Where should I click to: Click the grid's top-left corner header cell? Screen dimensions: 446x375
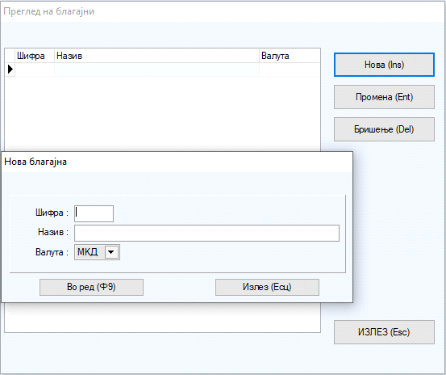(x=10, y=56)
